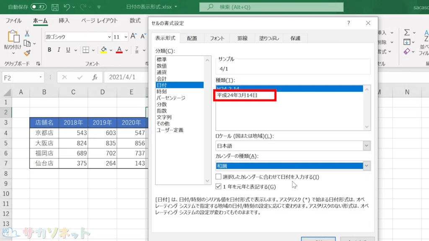
Task: Click the Save icon in title bar
Action: (x=55, y=7)
